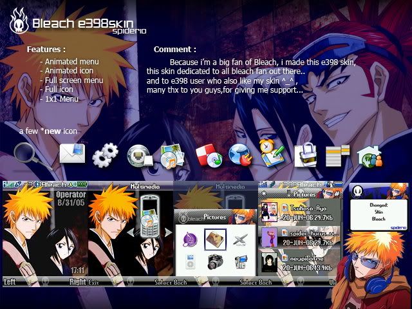This screenshot has width=412, height=309.
Task: Click the 20-JUN-06 13.9Kb file details
Action: [307, 268]
